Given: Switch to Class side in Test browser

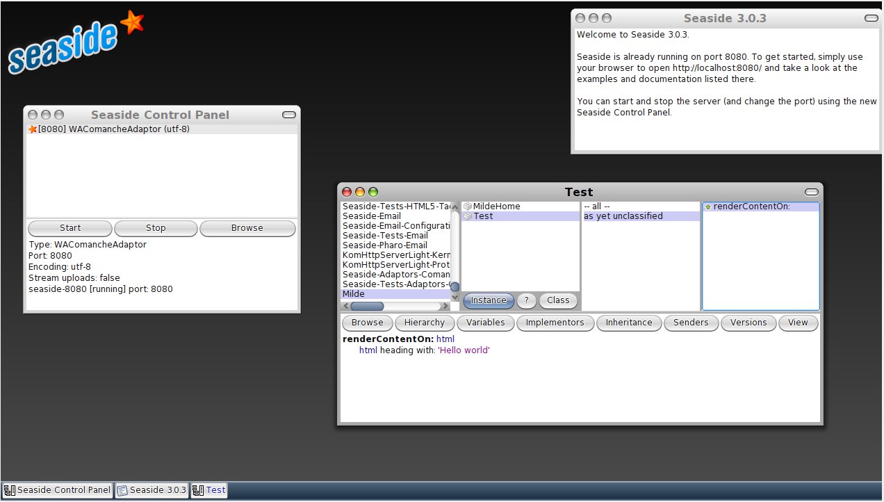Looking at the screenshot, I should pyautogui.click(x=558, y=300).
